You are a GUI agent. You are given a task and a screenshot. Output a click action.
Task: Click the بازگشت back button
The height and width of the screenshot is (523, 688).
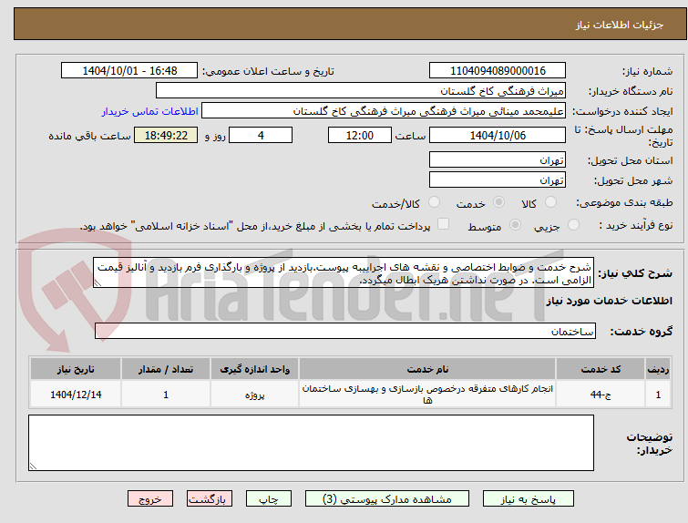click(x=210, y=499)
